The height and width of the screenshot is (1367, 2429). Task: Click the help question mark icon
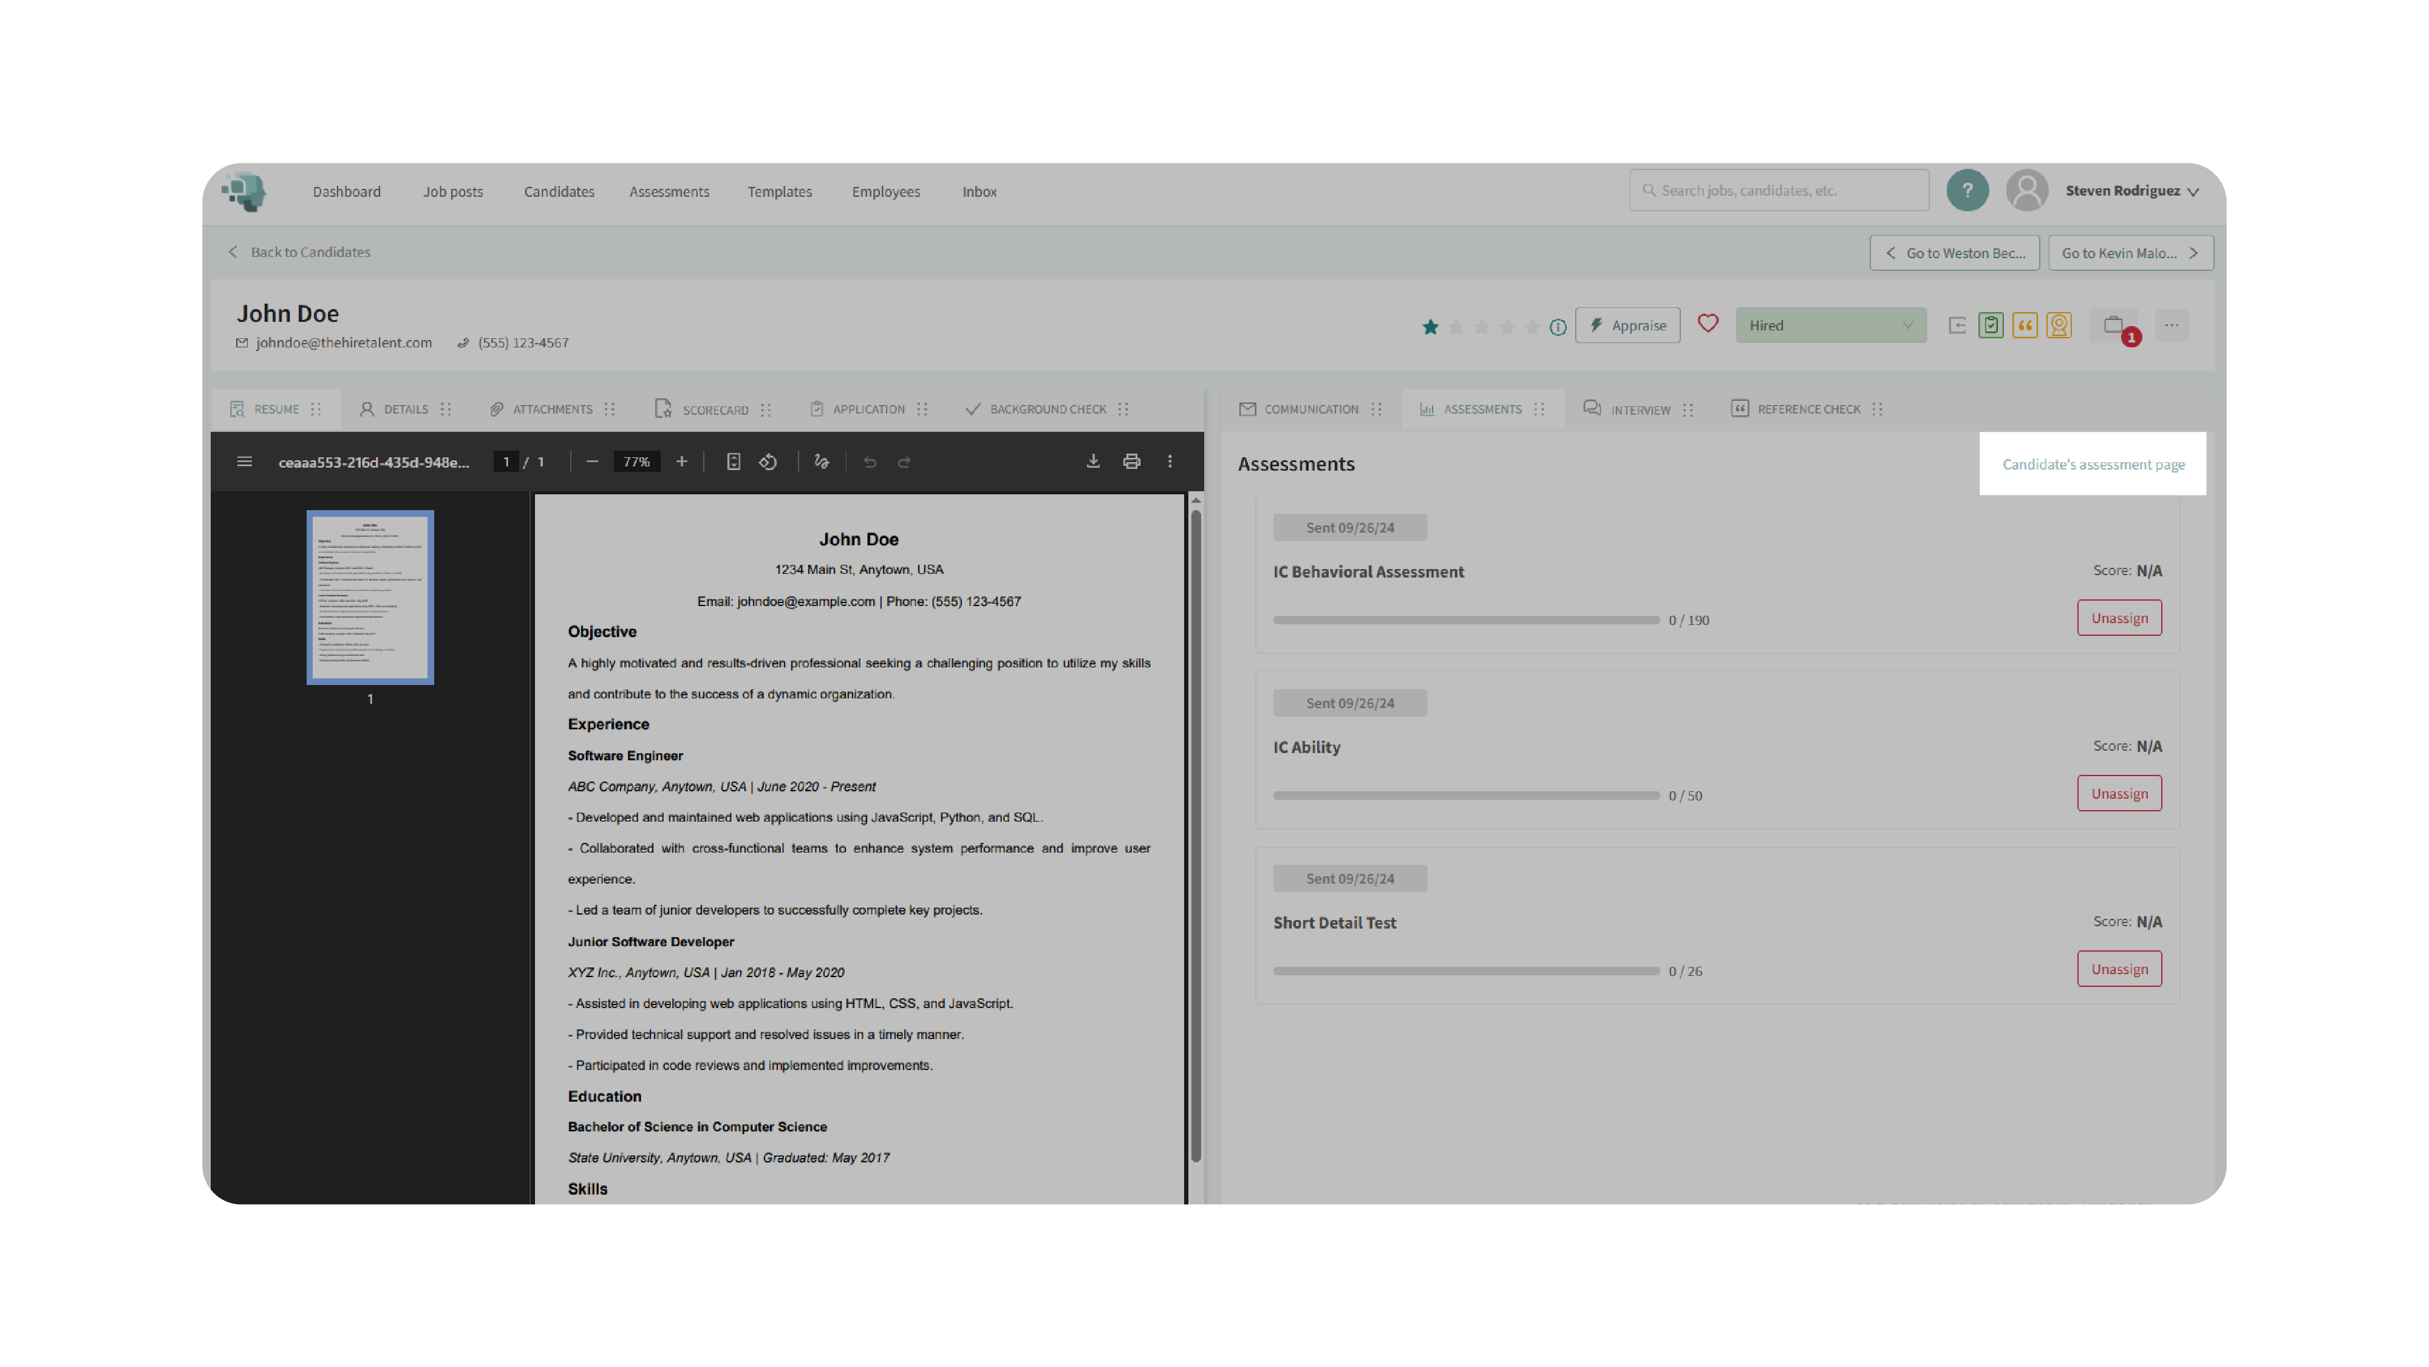(x=1967, y=191)
